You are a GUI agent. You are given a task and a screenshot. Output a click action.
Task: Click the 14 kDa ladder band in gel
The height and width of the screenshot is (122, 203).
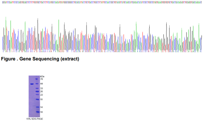[x=37, y=107]
